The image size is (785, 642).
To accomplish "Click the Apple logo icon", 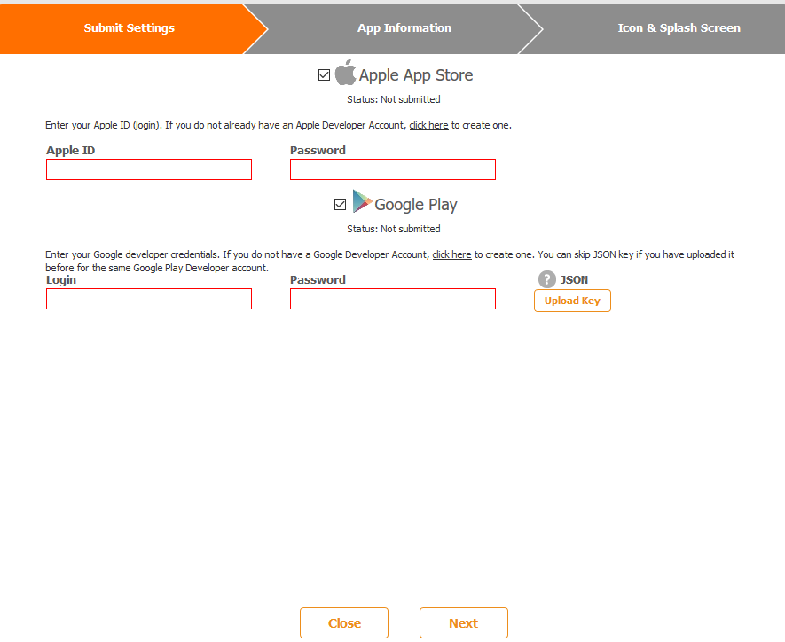I will click(345, 72).
